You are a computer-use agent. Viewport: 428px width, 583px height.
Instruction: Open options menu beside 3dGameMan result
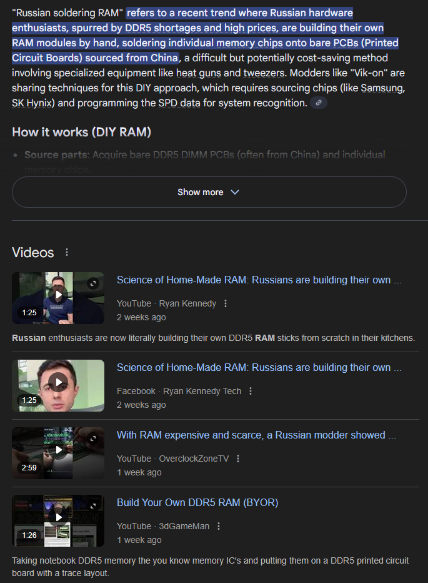click(219, 526)
